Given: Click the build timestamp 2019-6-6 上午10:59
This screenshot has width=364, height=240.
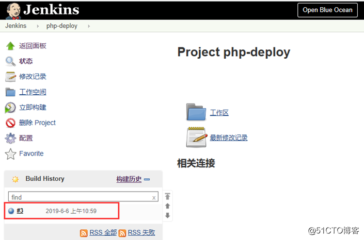Looking at the screenshot, I should (71, 211).
